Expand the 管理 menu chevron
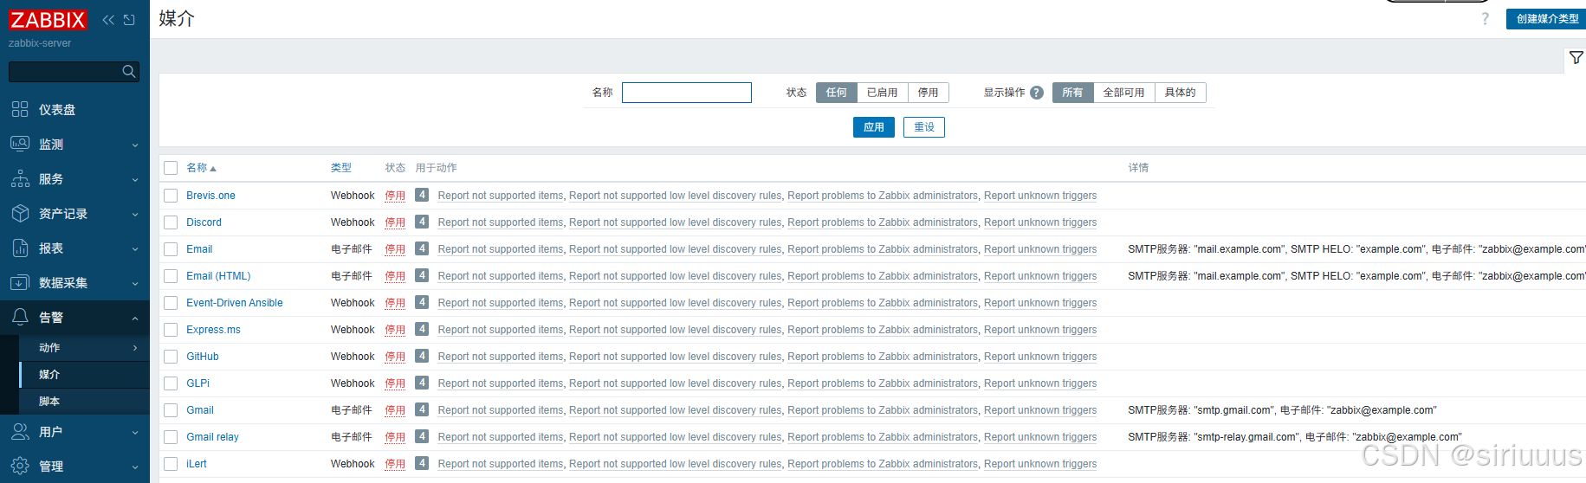Screen dimensions: 1586x483 click(x=135, y=467)
